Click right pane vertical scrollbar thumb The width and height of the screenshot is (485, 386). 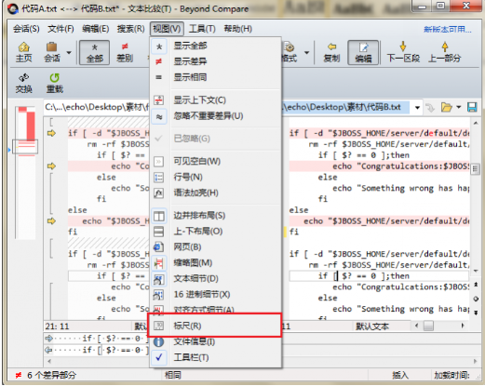[x=475, y=169]
